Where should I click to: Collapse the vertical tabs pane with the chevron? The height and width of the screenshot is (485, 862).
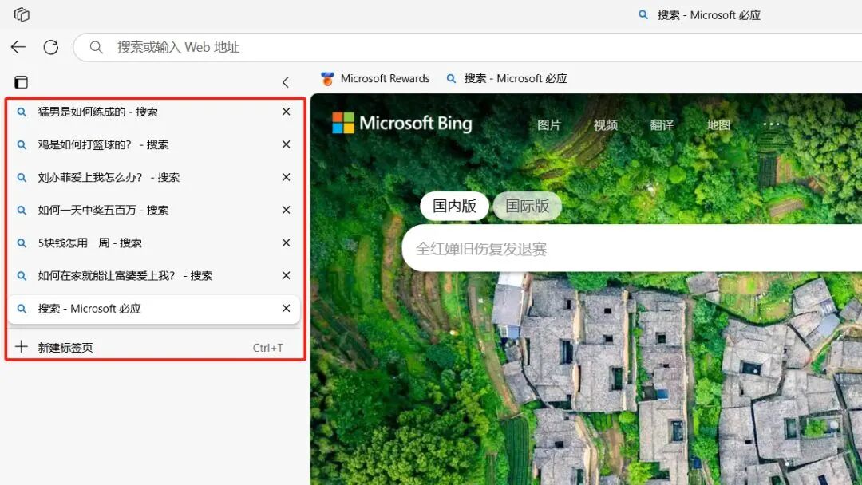(x=285, y=82)
